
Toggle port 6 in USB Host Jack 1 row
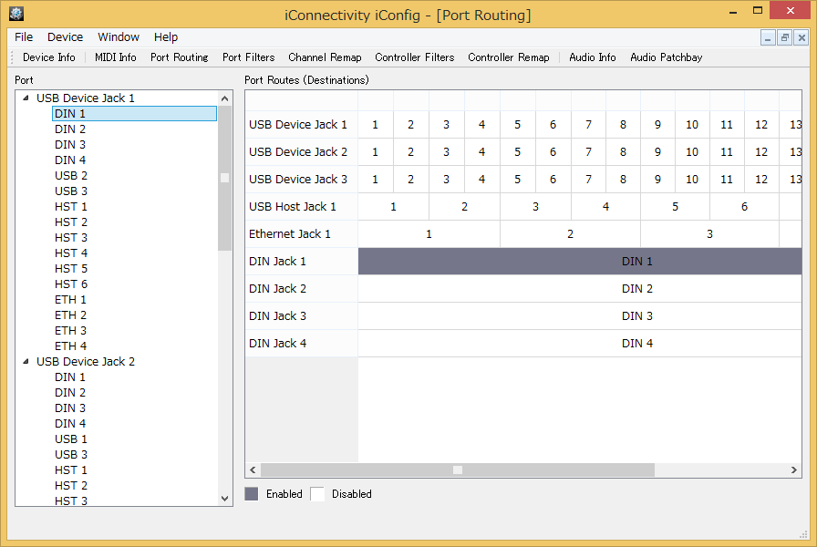point(745,207)
